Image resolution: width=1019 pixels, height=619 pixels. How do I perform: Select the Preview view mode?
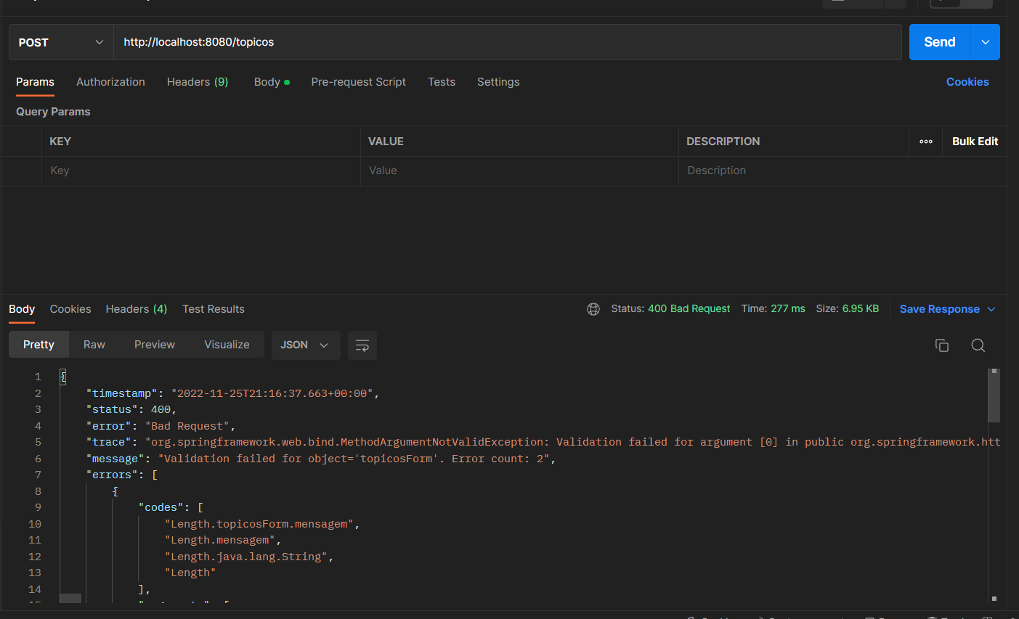[155, 345]
